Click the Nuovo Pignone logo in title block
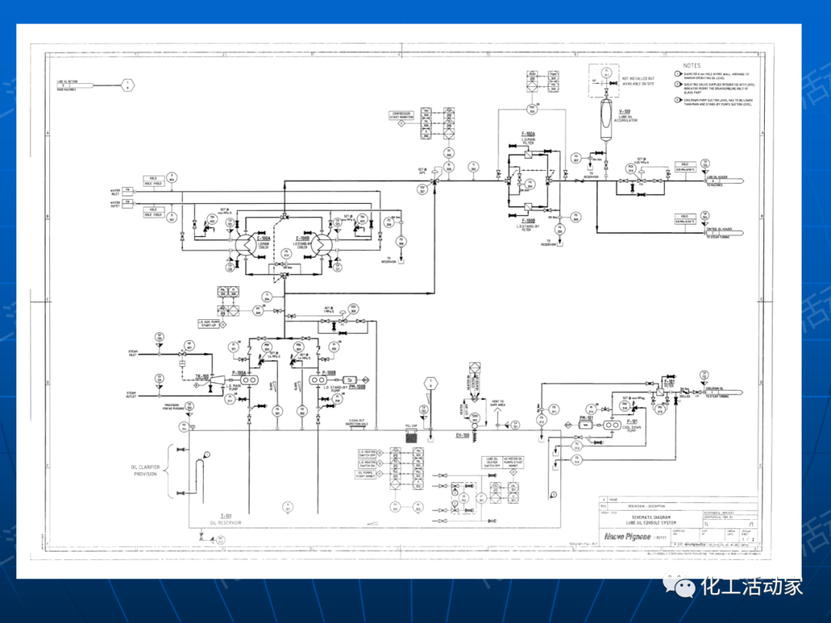 pyautogui.click(x=629, y=535)
